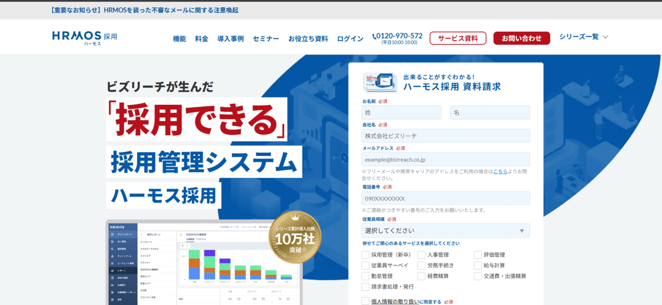This screenshot has height=305, width=662.
Task: Open the ログイン link
Action: [x=350, y=39]
